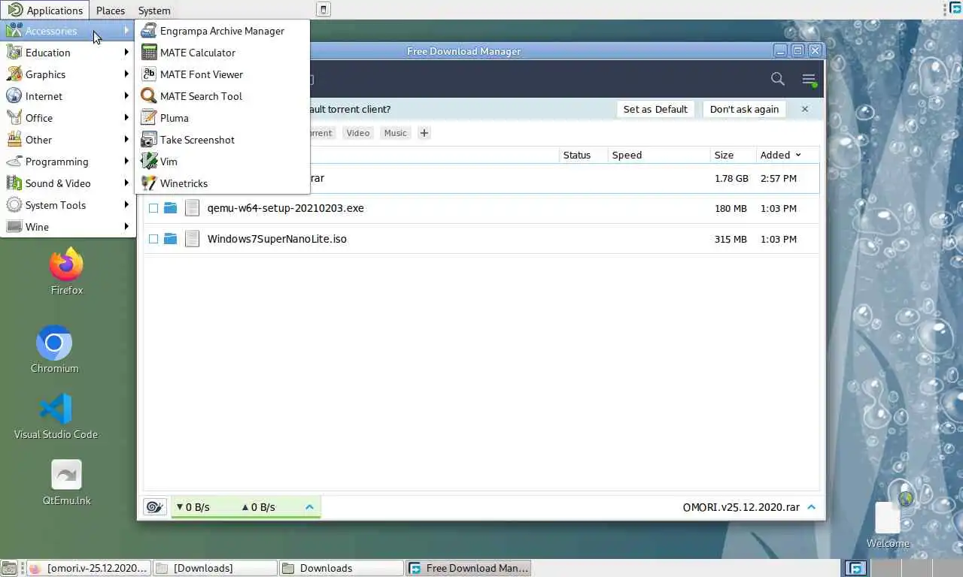Expand the Education category submenu
963x577 pixels.
pos(68,53)
